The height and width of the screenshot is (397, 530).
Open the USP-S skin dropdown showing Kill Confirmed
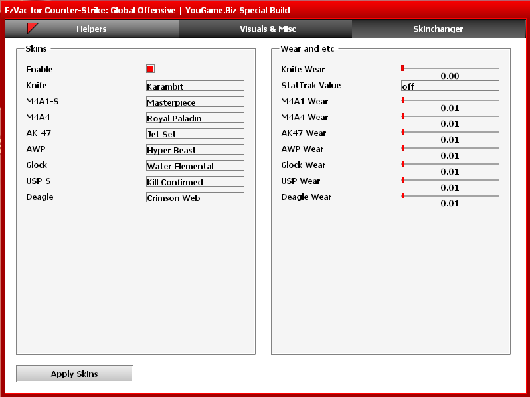[195, 181]
